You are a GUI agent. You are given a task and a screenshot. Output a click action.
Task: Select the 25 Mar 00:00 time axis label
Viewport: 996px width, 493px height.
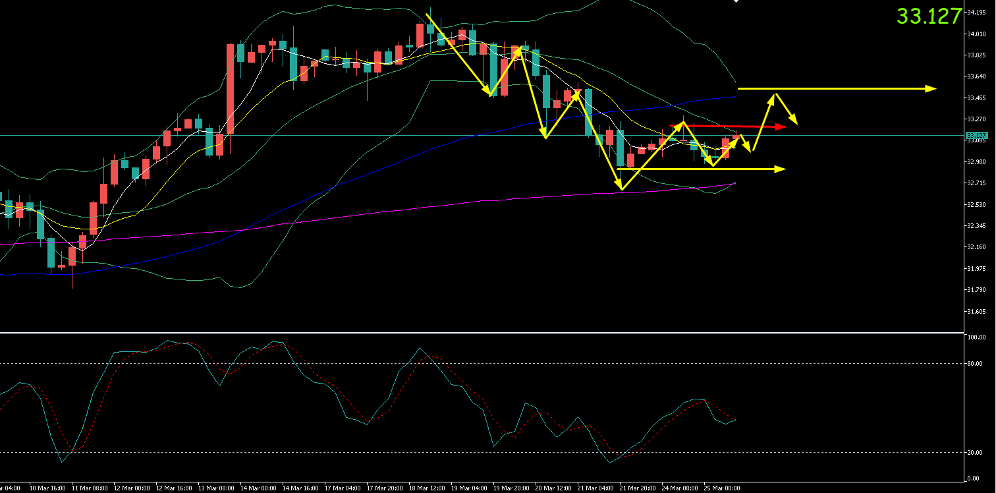[x=723, y=488]
